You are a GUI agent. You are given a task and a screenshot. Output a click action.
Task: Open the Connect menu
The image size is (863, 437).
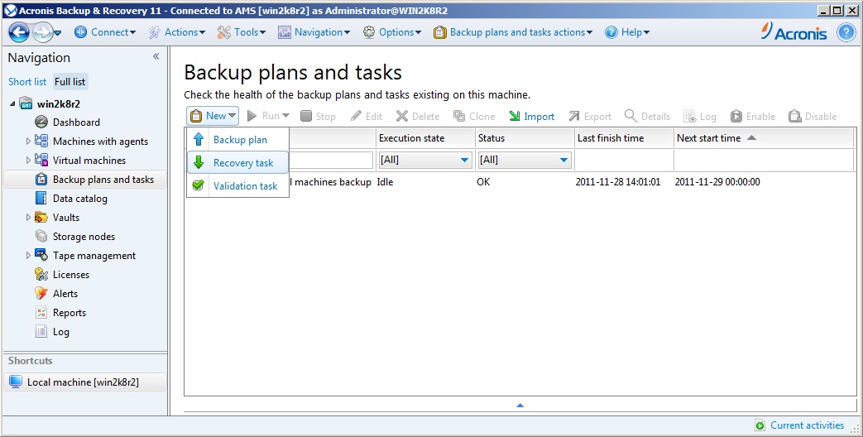104,32
